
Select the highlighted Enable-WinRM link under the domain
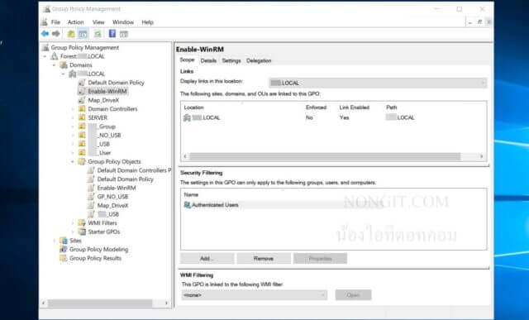coord(107,92)
